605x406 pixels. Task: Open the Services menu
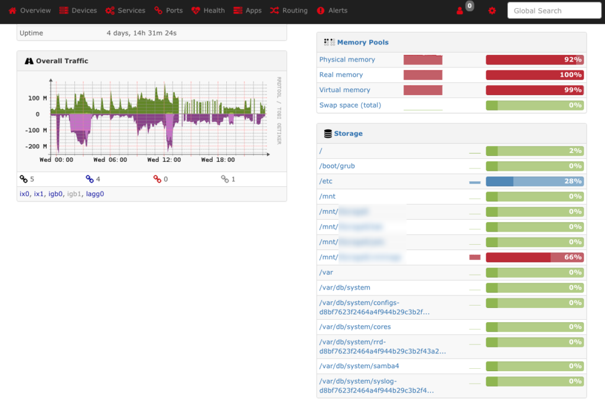click(x=125, y=11)
